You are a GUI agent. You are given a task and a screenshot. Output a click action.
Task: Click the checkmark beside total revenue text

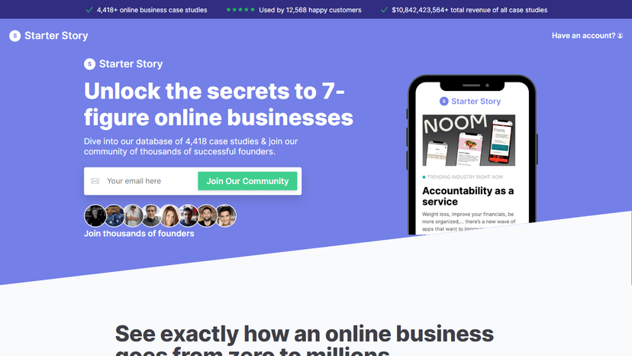coord(385,10)
